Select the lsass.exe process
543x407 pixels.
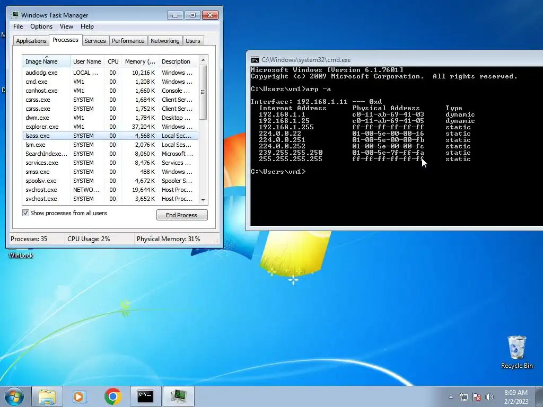(110, 136)
